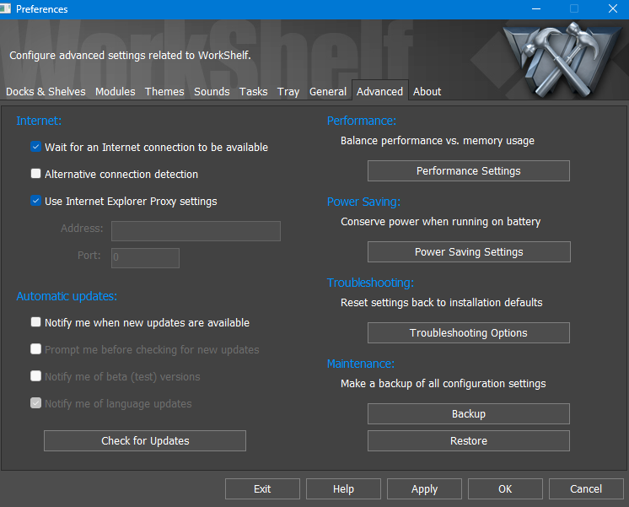Uncheck Use Internet Explorer Proxy settings

[36, 202]
